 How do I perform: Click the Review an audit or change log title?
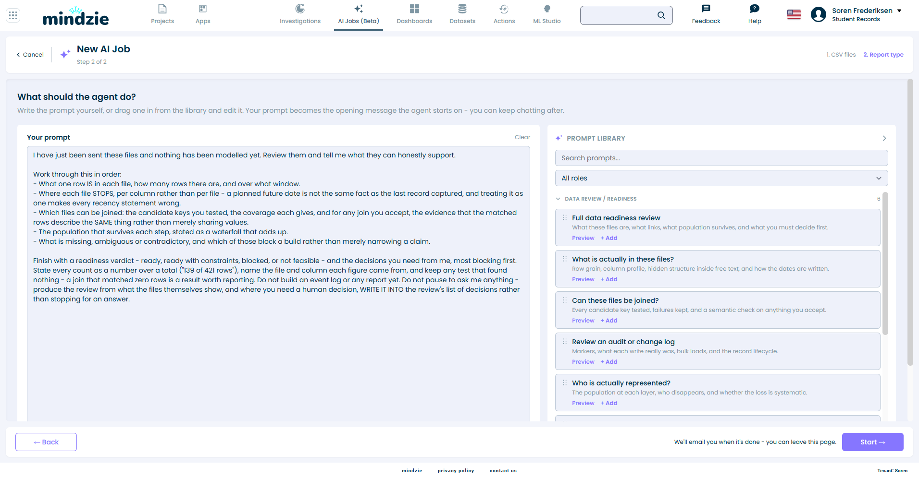623,342
